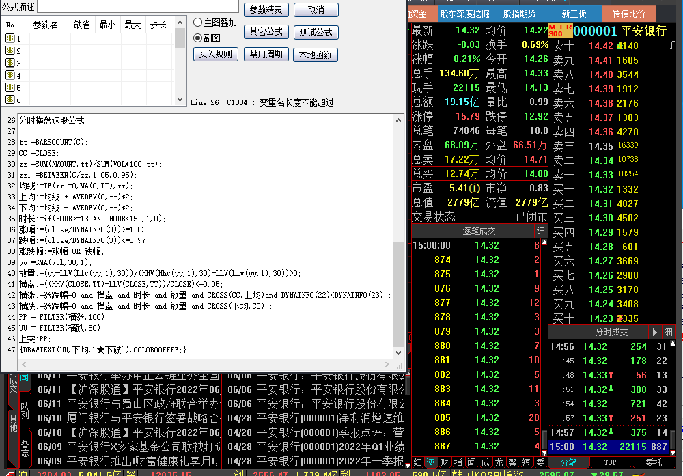Switch to the 股指期货 tab
The image size is (683, 476).
[x=519, y=14]
